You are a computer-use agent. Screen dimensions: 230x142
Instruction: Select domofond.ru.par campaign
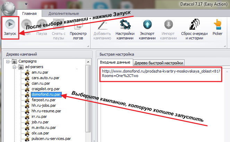tap(46, 95)
